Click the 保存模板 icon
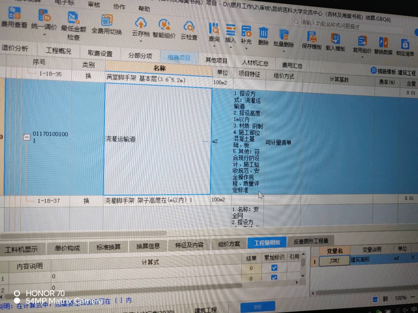 312,37
